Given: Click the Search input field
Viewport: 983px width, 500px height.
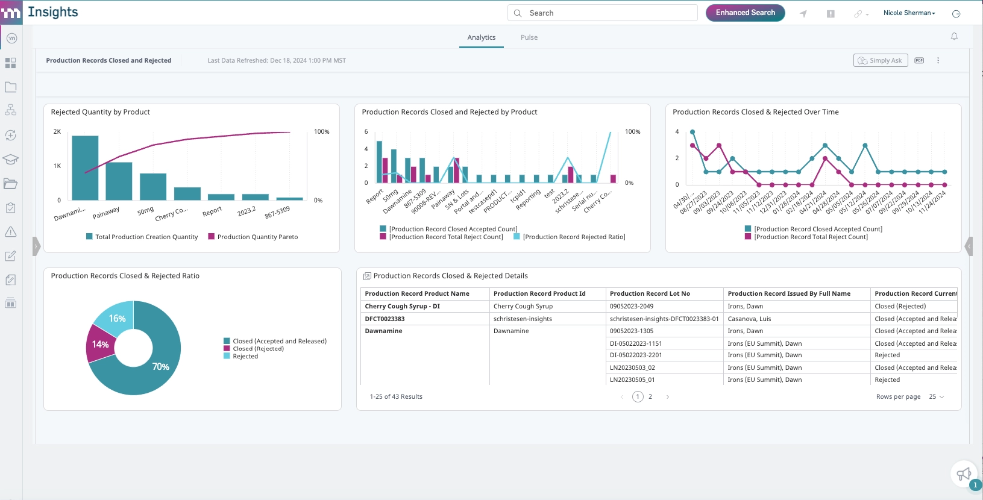Looking at the screenshot, I should coord(603,13).
